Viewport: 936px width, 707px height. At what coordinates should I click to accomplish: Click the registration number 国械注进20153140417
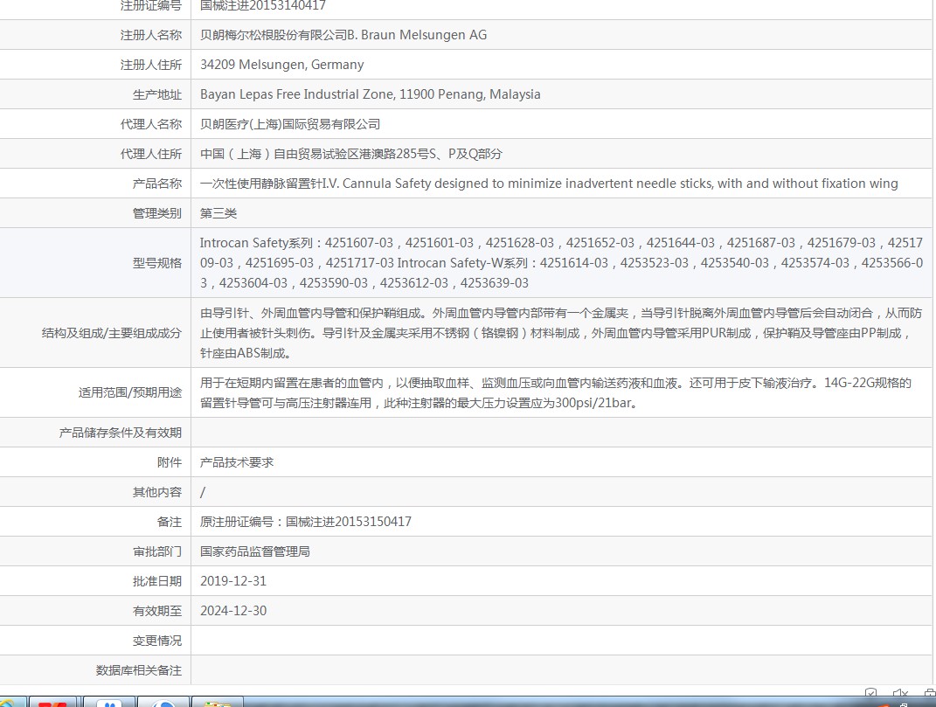pos(263,5)
